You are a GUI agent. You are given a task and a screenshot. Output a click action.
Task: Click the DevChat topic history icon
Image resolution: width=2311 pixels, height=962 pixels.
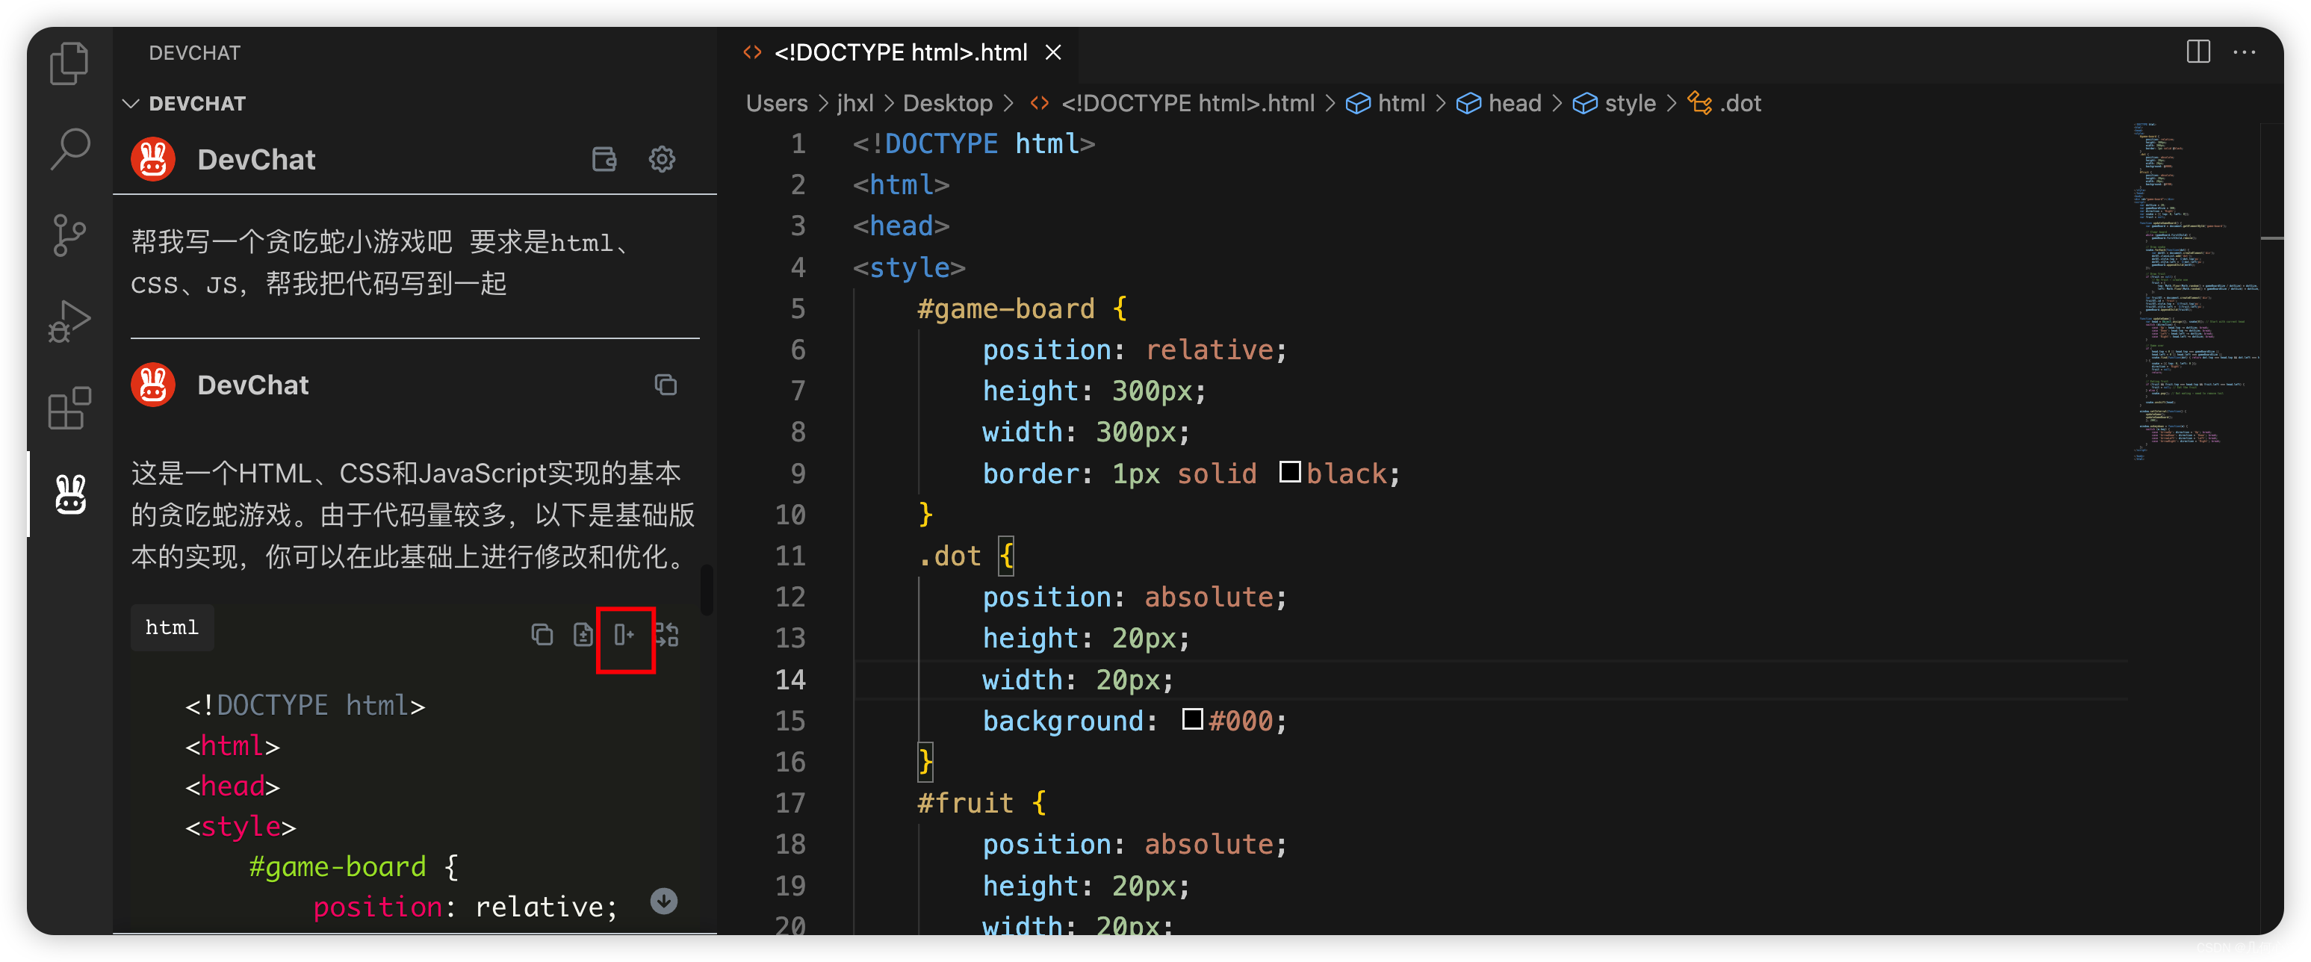604,160
